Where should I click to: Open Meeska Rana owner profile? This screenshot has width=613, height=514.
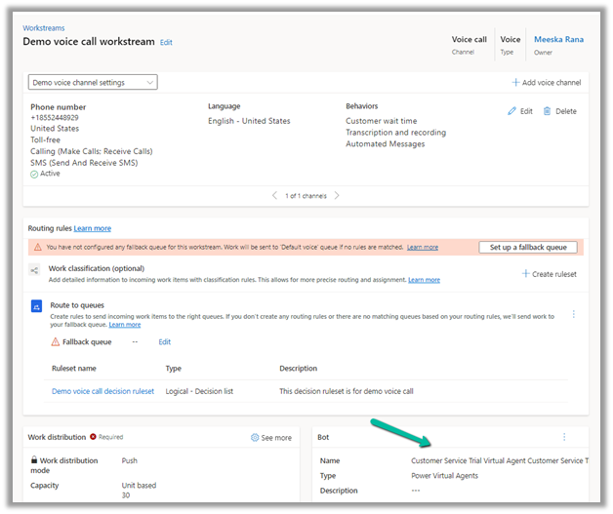pos(558,40)
